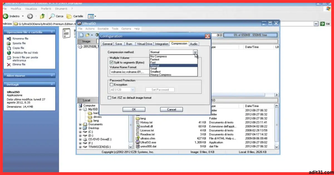Viewport: 334px width, 175px height.
Task: Check Set .ISZ as default image format
Action: pos(109,98)
